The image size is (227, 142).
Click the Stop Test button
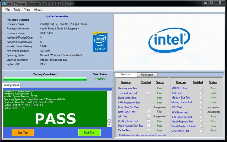(x=23, y=133)
